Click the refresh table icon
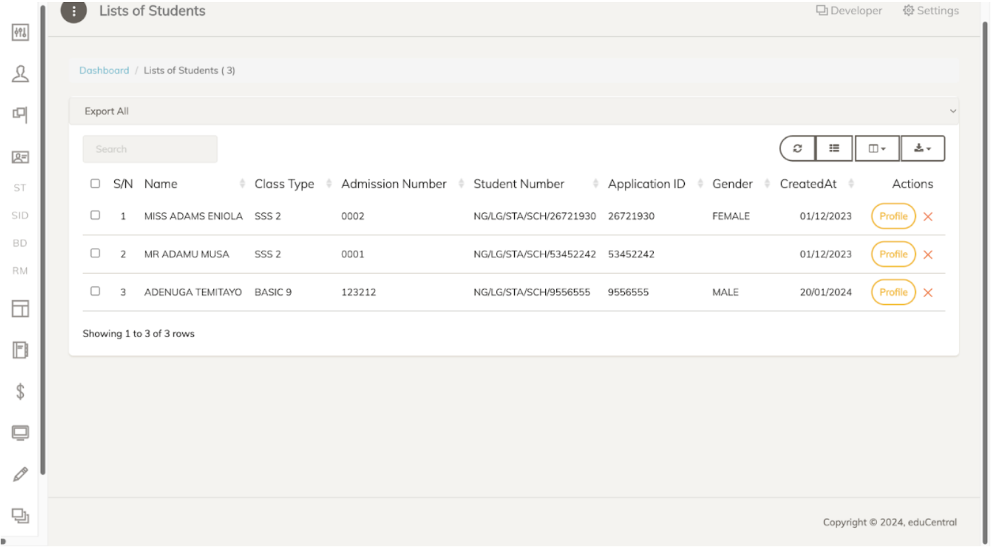The height and width of the screenshot is (549, 991). point(797,148)
